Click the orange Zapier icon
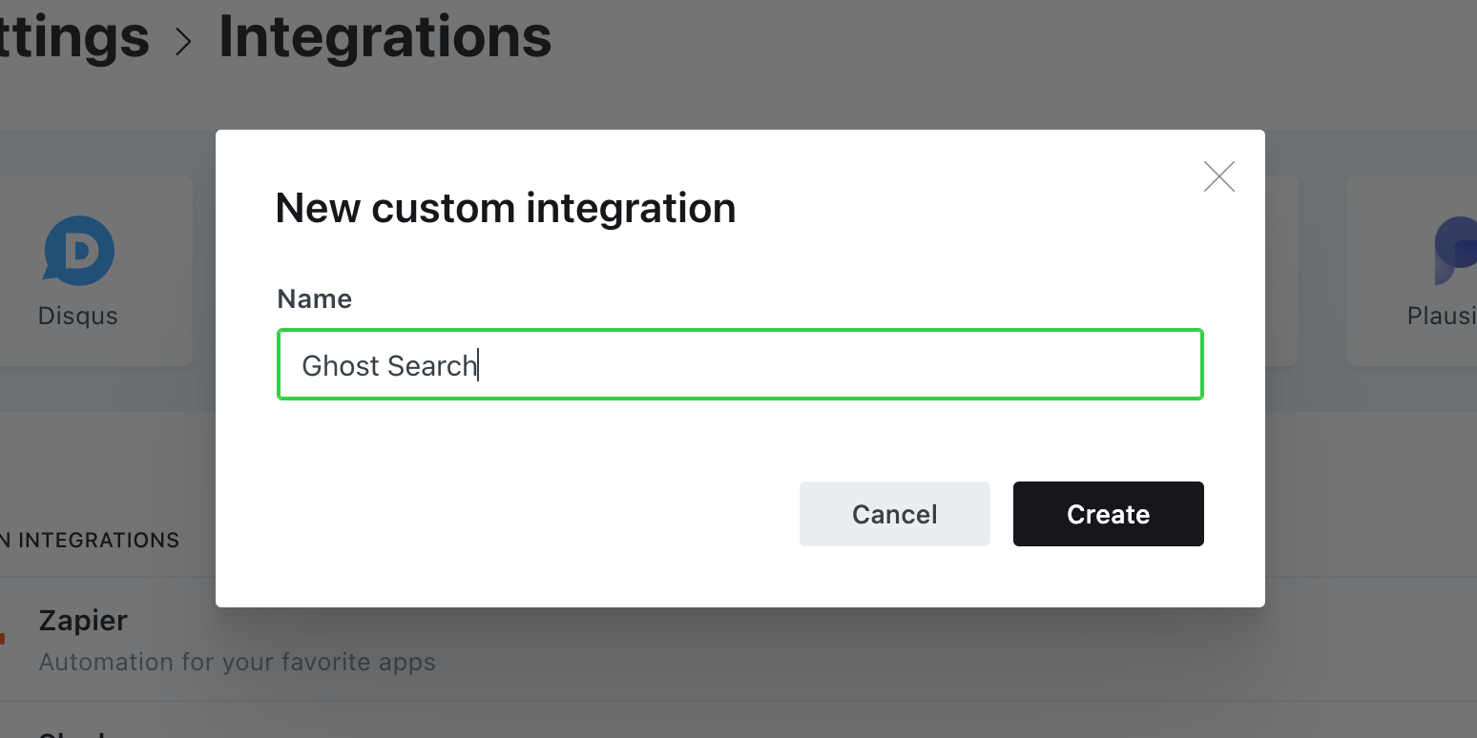1477x738 pixels. (3, 638)
